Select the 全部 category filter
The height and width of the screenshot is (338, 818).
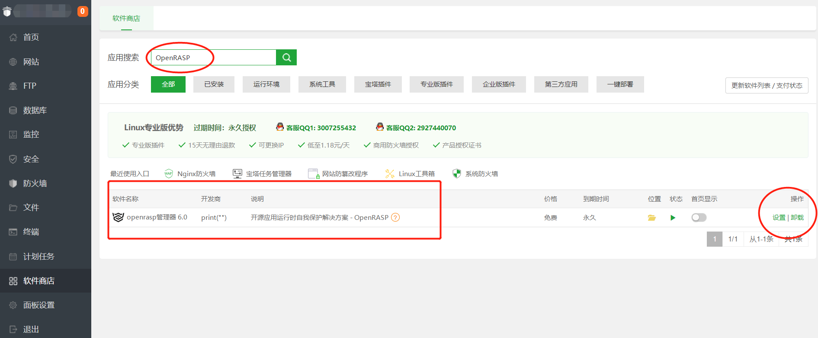click(168, 84)
